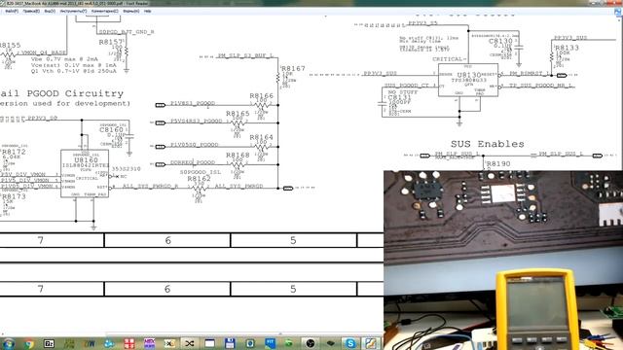Open the Правка menu
The image size is (623, 350).
31,11
